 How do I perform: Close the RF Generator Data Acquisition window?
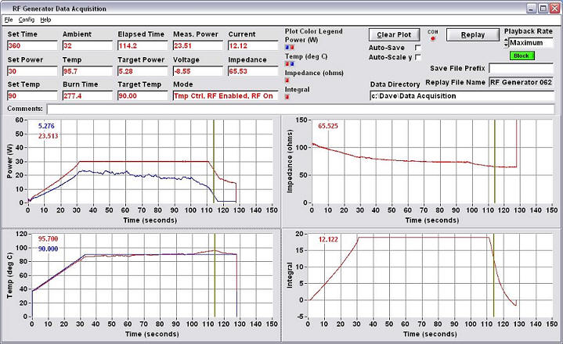point(554,9)
